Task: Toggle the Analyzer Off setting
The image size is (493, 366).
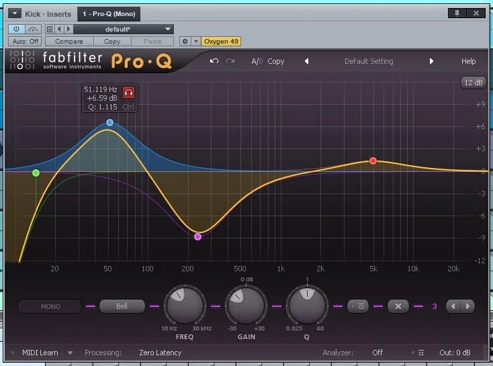Action: click(x=377, y=353)
